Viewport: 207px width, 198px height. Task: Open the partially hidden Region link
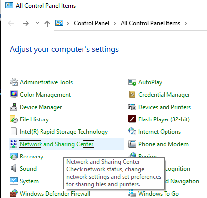(x=147, y=155)
